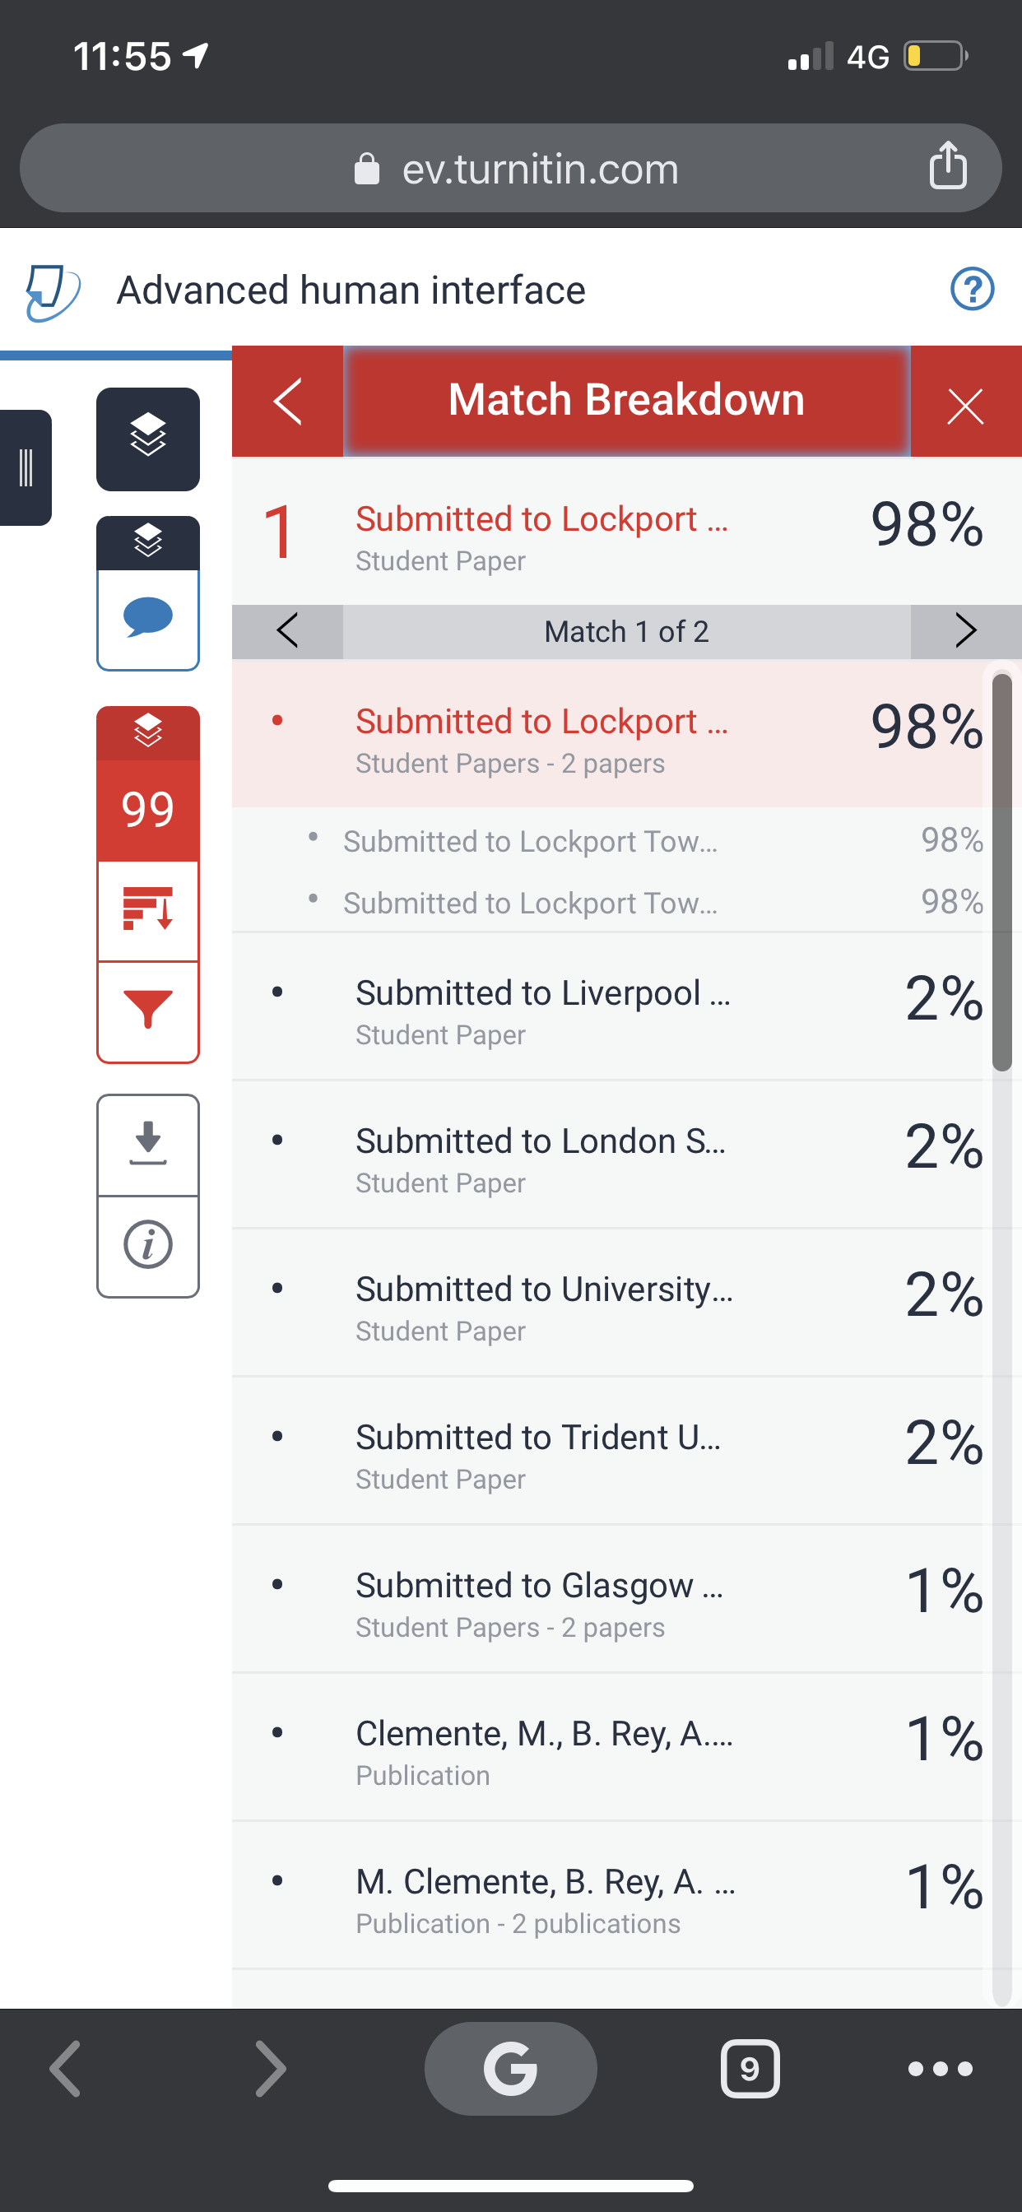
Task: Show the all sources sort icon
Action: point(148,909)
